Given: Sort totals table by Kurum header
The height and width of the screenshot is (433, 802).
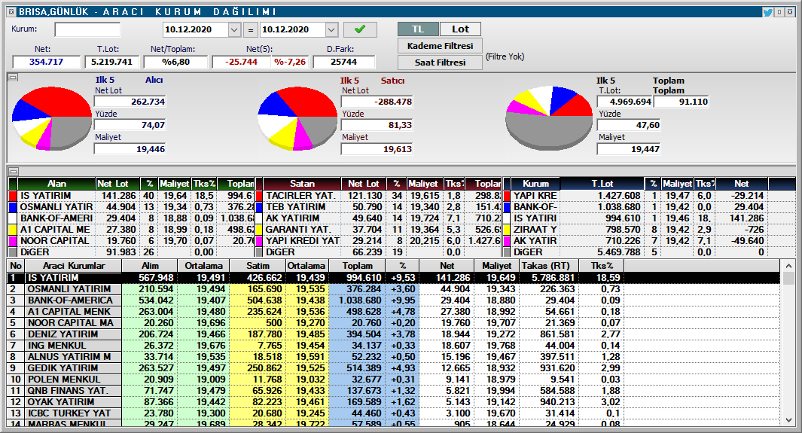Looking at the screenshot, I should (535, 184).
